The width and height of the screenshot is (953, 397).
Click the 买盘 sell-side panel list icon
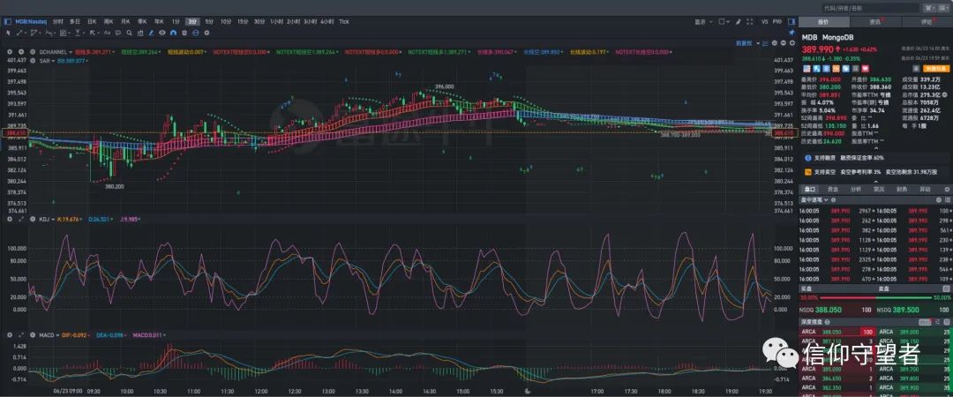[x=946, y=288]
